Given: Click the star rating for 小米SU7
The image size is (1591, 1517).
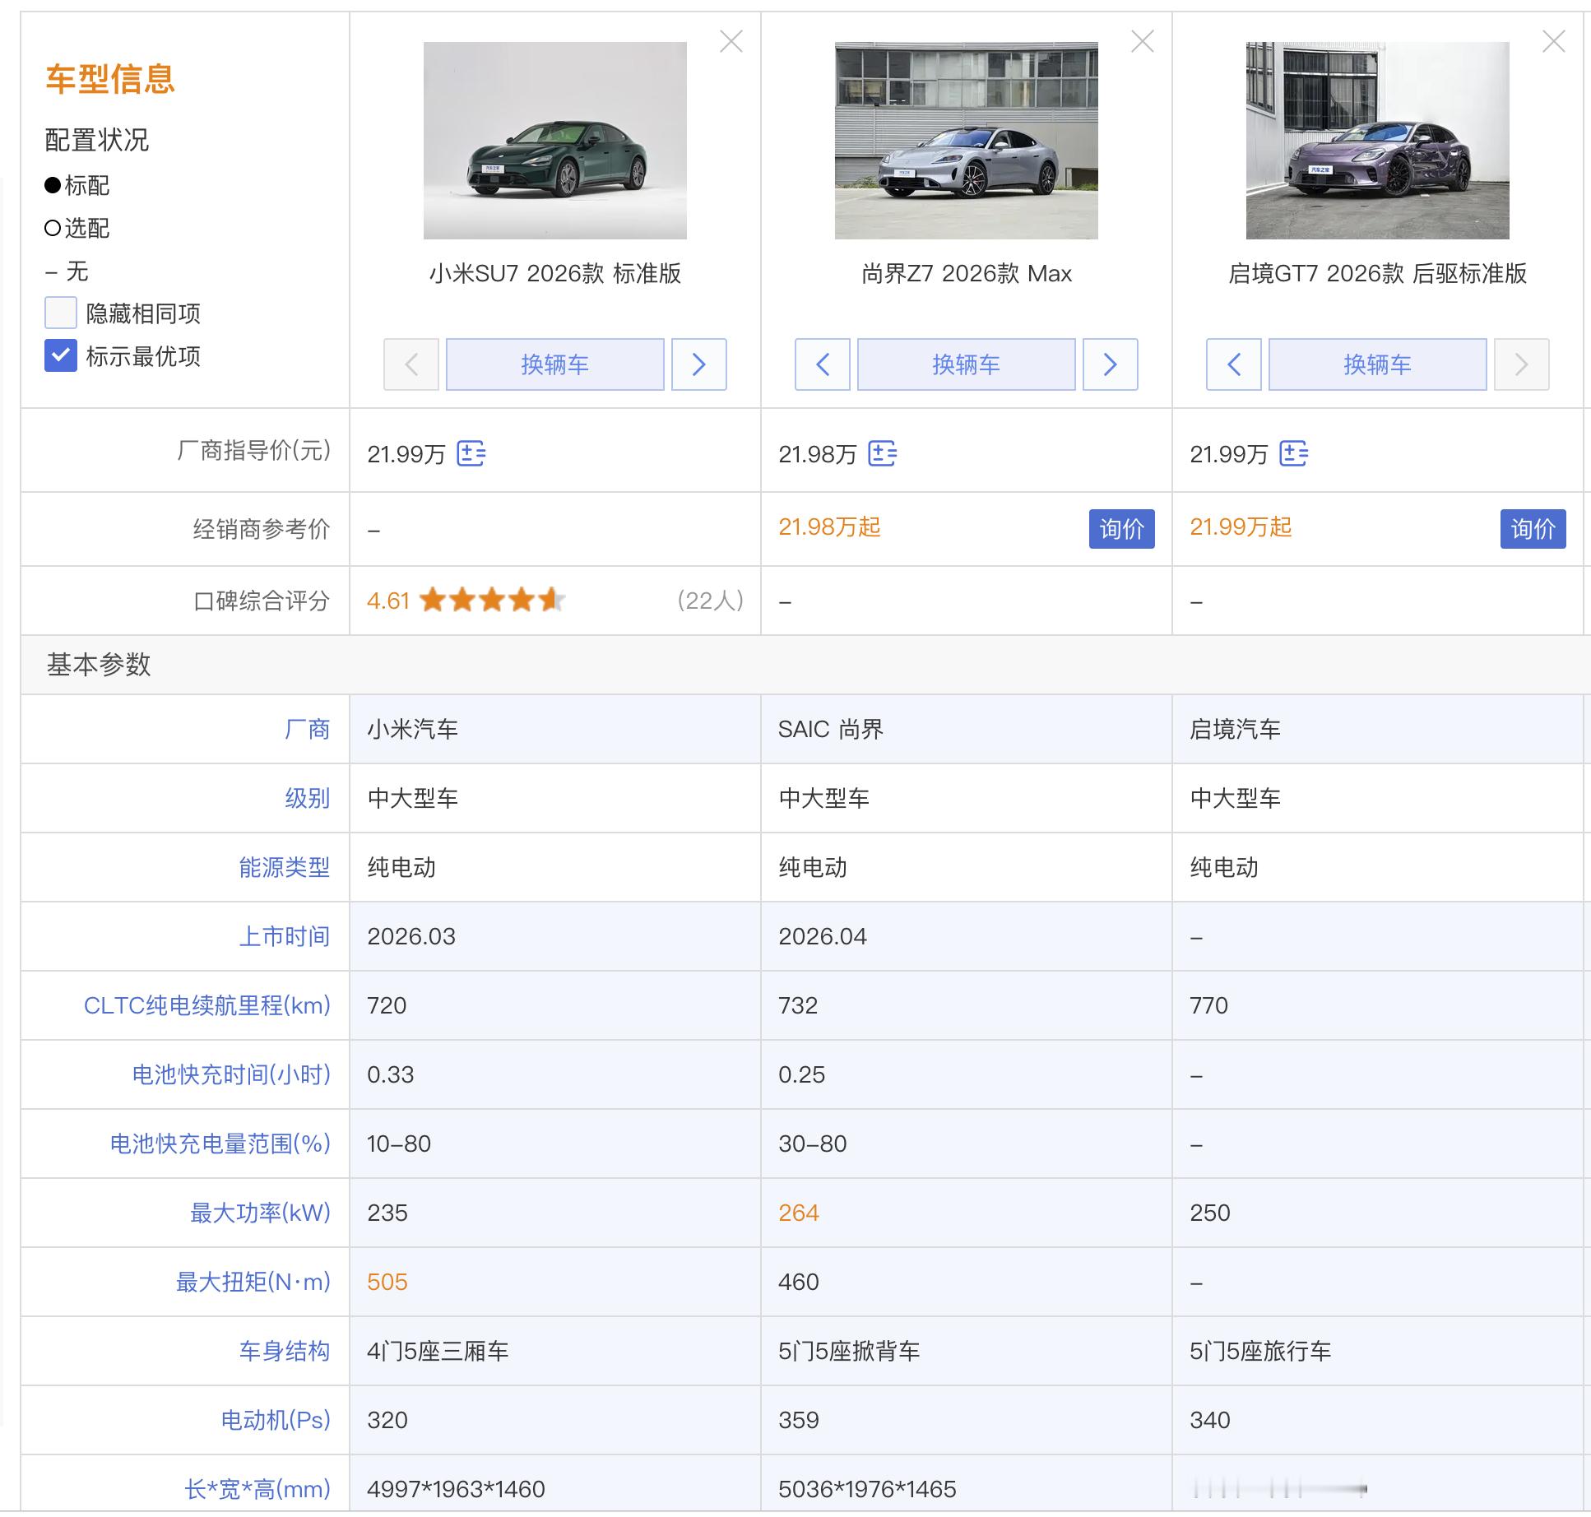Looking at the screenshot, I should 492,601.
